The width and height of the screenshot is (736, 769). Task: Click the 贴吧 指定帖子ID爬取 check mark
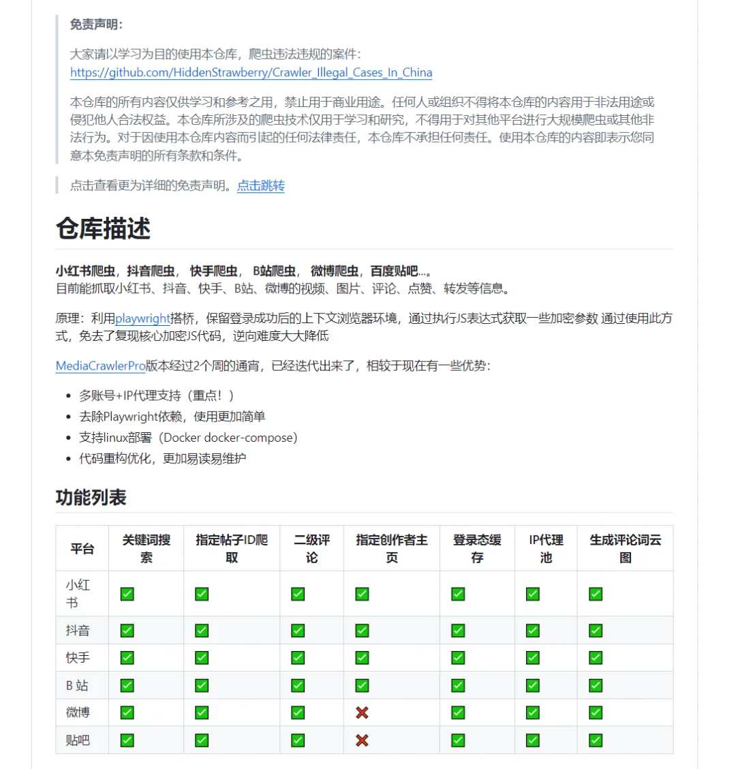202,740
